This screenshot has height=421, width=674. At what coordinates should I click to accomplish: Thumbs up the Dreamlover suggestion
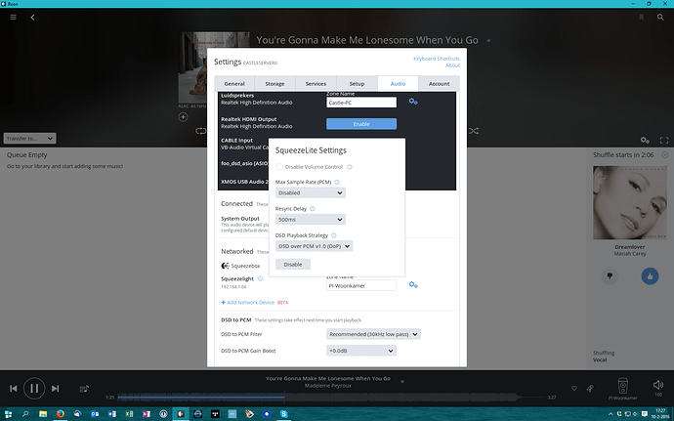pyautogui.click(x=650, y=276)
